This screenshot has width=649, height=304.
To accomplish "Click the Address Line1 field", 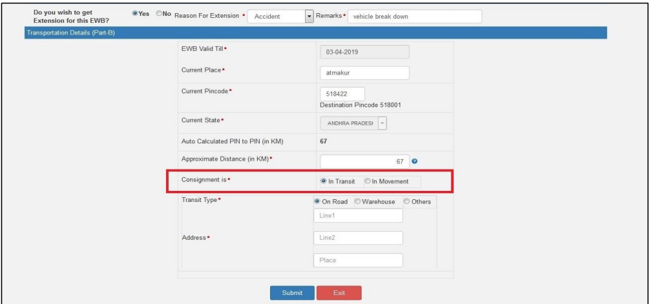I will click(358, 216).
